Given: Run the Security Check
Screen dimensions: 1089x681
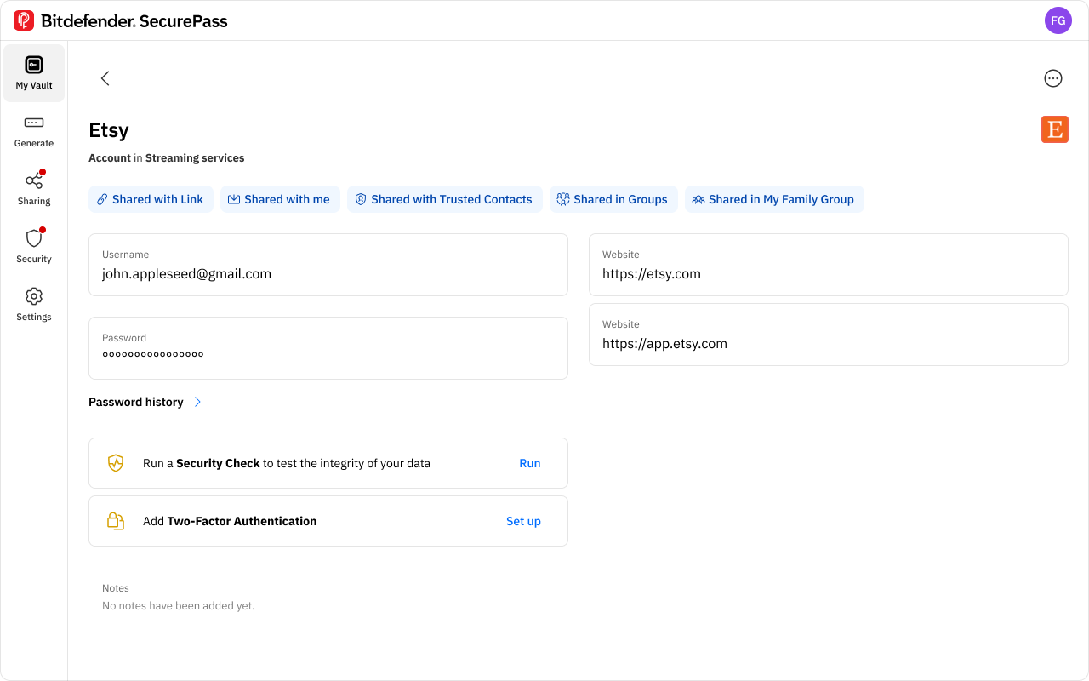Looking at the screenshot, I should pos(530,463).
